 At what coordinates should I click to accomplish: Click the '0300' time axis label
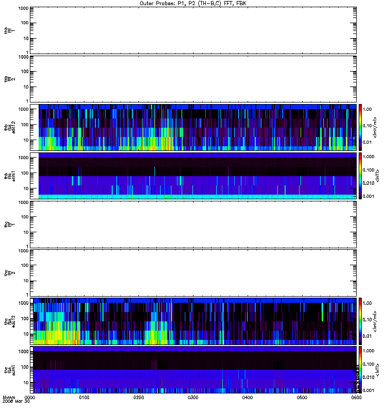click(x=193, y=398)
